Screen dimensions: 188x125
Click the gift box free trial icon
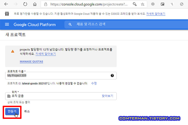pos(7,14)
